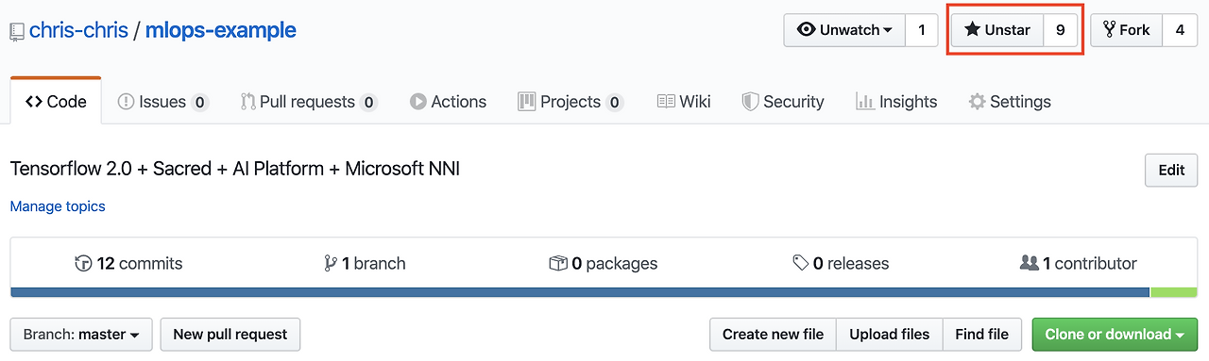Click the star count 9
The width and height of the screenshot is (1209, 361).
[x=1061, y=30]
